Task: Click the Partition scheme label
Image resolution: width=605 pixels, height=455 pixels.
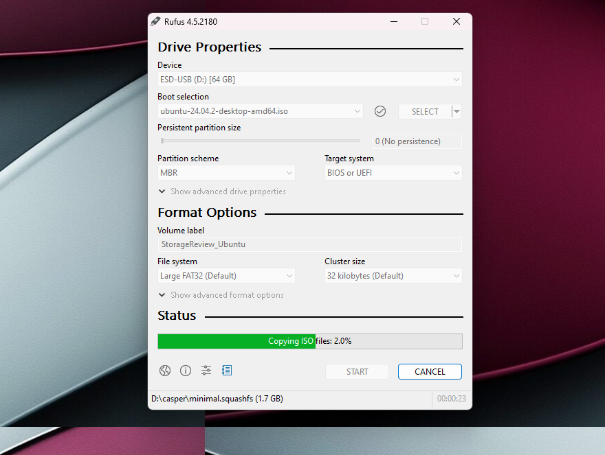Action: pyautogui.click(x=188, y=159)
